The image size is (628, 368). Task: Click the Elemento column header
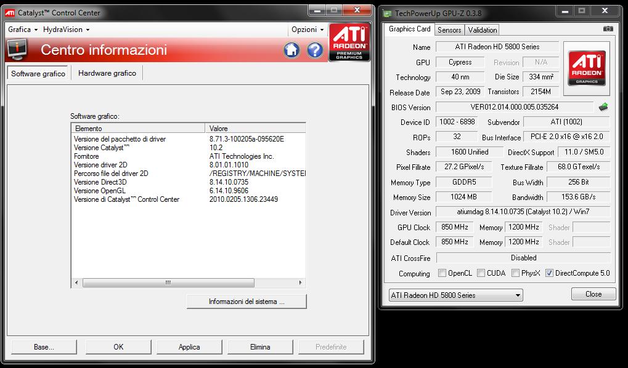pyautogui.click(x=138, y=129)
